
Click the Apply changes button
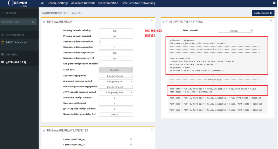point(263,13)
